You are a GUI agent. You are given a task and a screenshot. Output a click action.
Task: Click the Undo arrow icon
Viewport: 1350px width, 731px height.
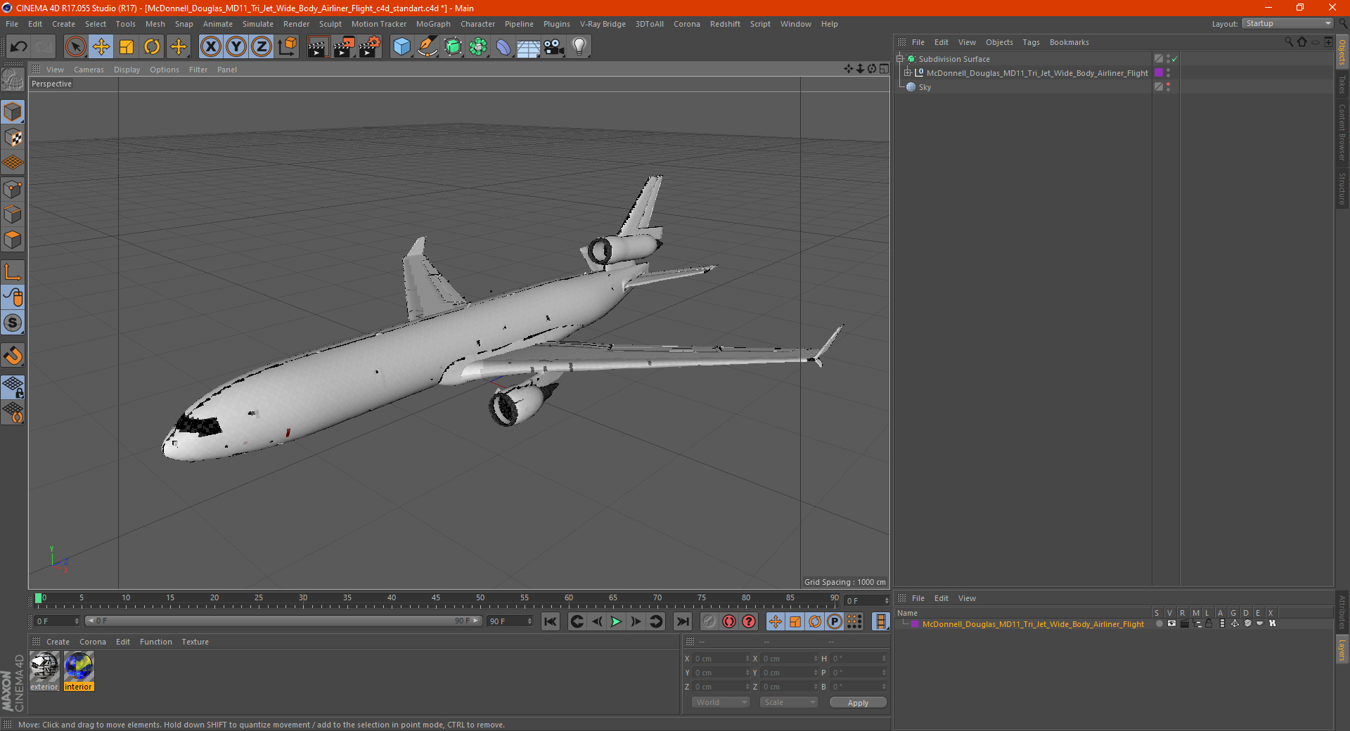click(x=19, y=47)
